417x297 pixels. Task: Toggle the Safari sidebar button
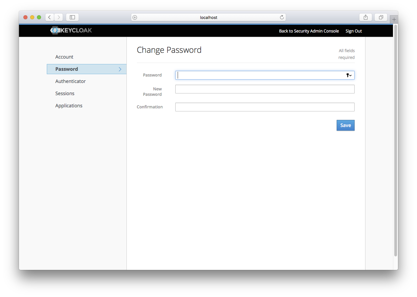pos(72,17)
